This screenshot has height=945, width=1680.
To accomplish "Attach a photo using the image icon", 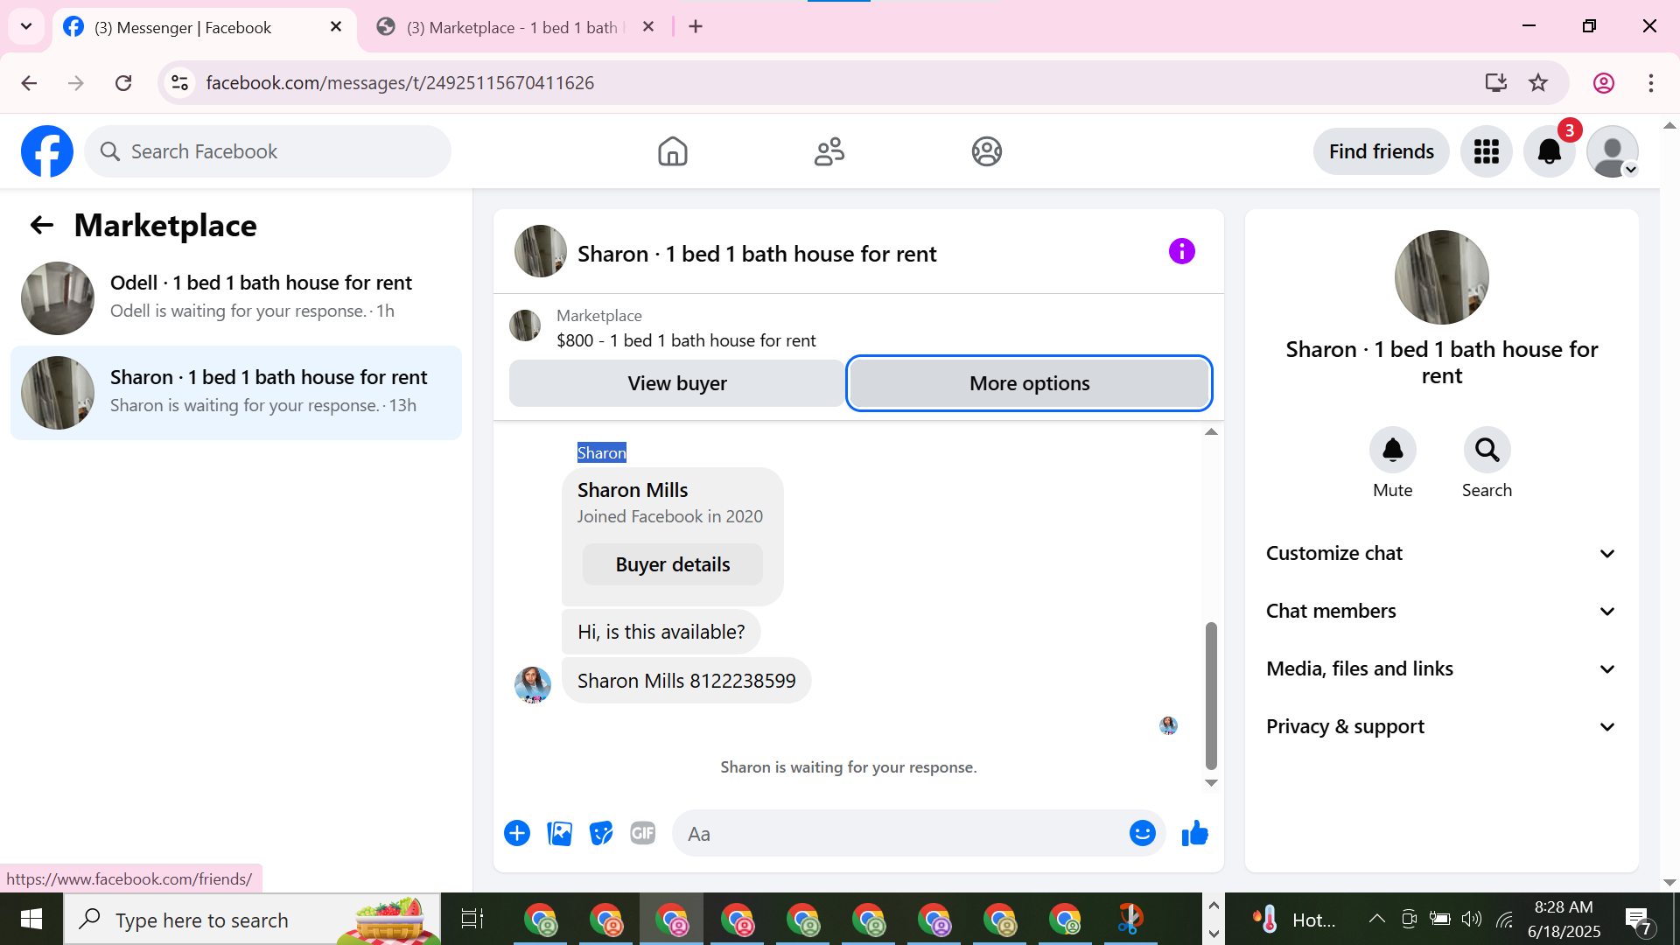I will coord(559,833).
